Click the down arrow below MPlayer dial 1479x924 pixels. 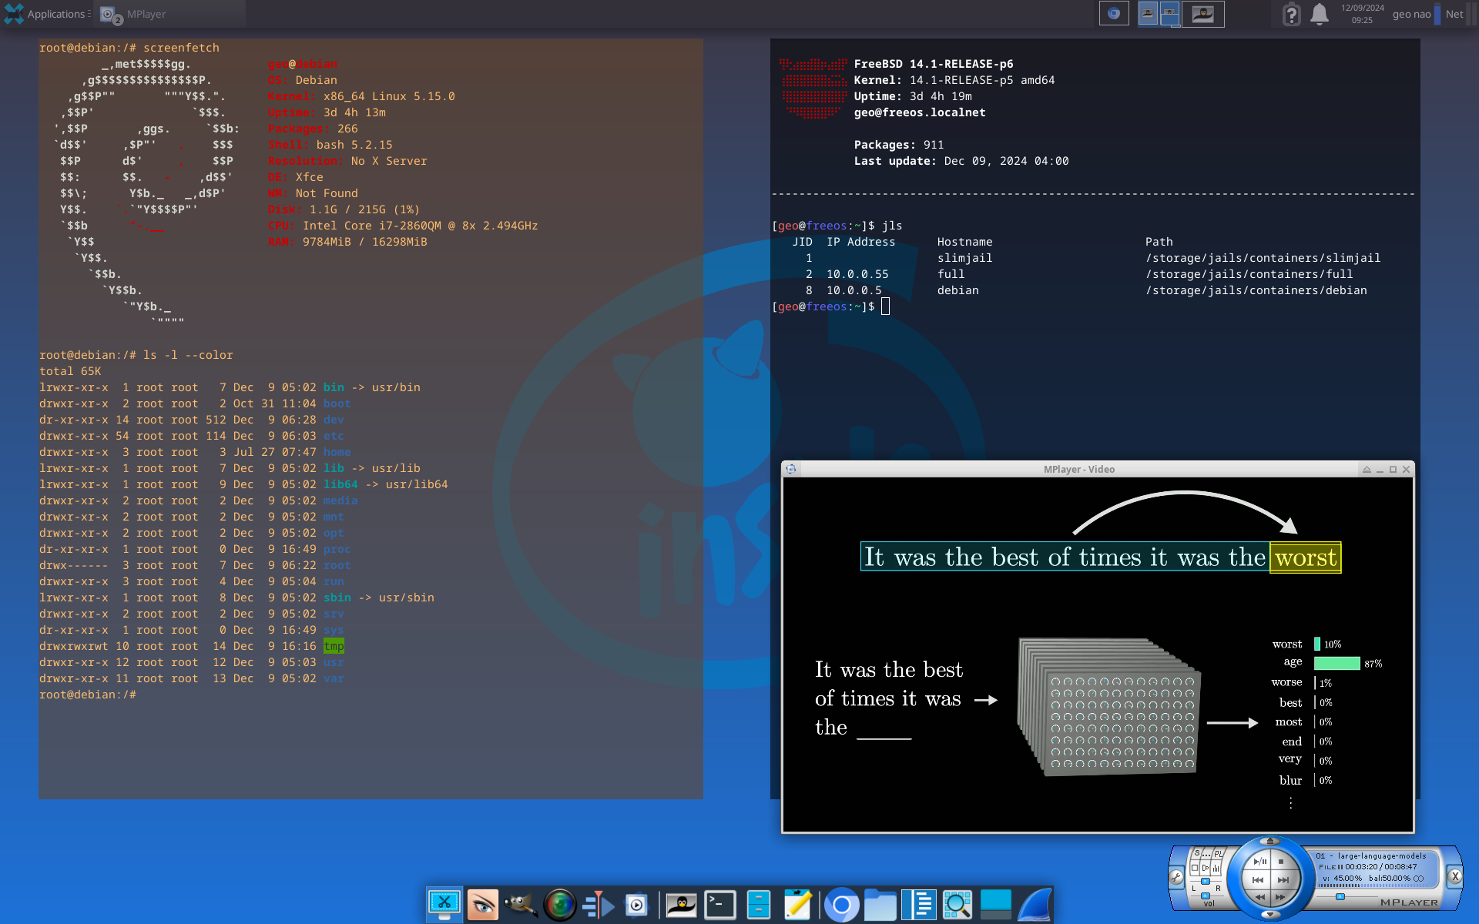1270,914
